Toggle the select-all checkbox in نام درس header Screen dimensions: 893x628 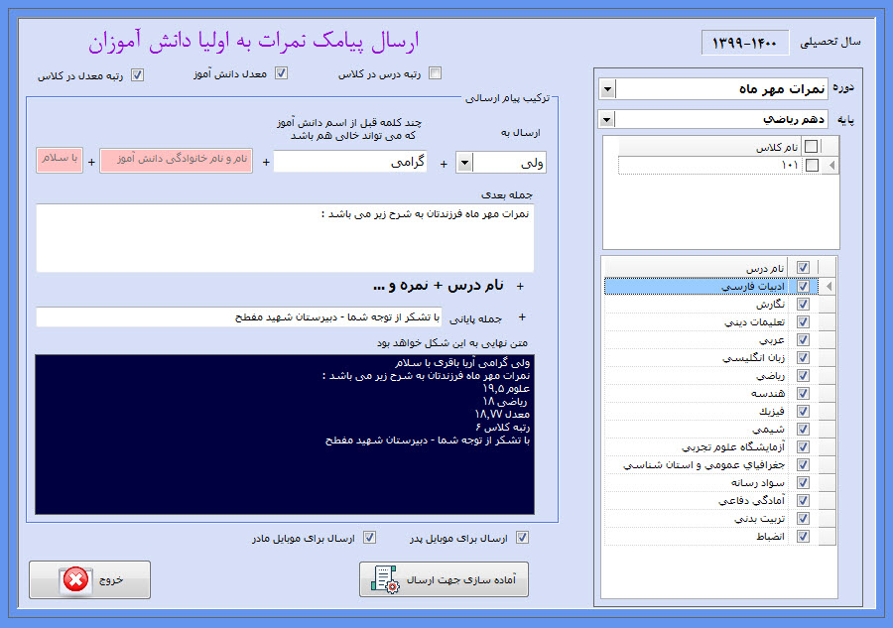[803, 268]
